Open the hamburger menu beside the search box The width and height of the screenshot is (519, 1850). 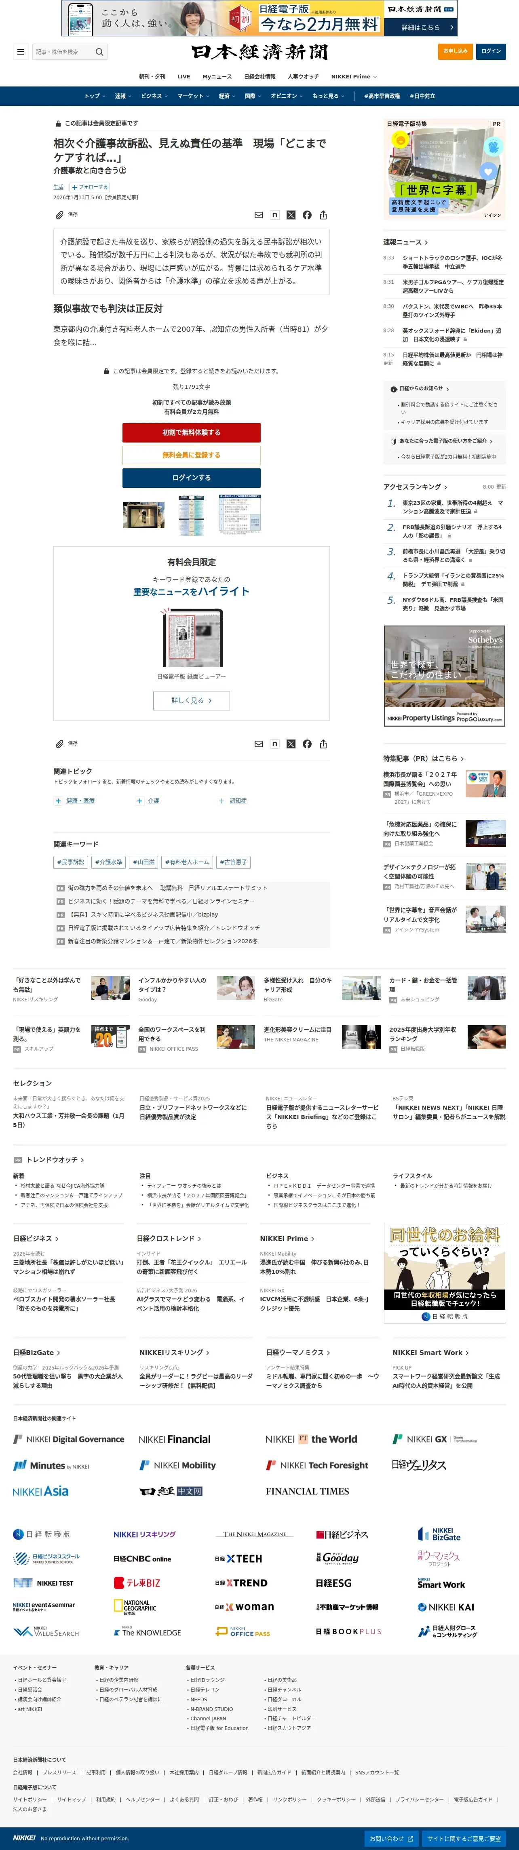coord(20,52)
